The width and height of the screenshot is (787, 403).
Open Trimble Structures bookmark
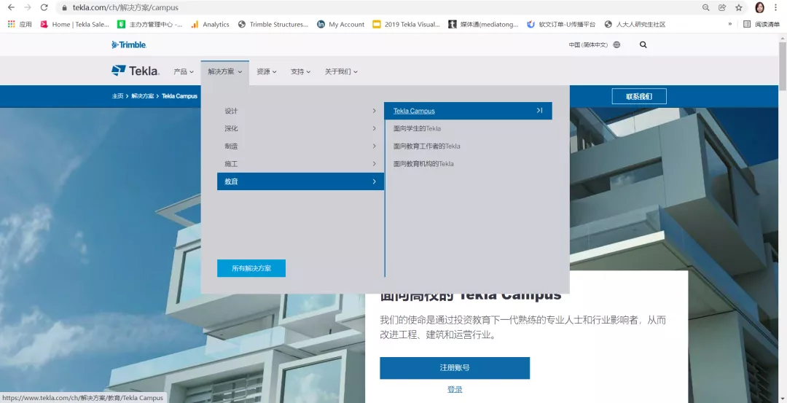(273, 24)
